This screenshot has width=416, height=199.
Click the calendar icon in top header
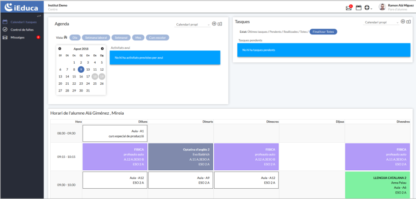click(x=358, y=8)
